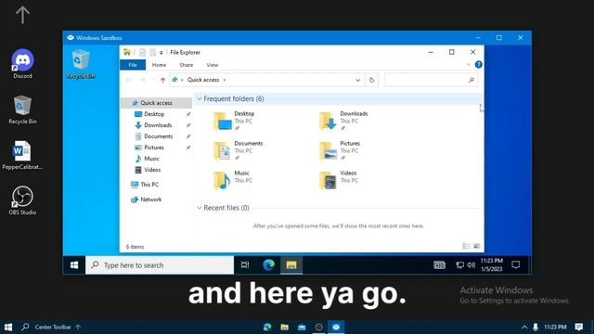Screen dimensions: 594x334
Task: Select Music in the navigation pane
Action: (151, 159)
